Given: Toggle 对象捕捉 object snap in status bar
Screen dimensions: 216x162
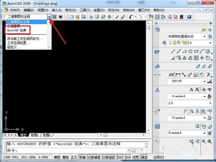Looking at the screenshot, I should [x=94, y=157].
